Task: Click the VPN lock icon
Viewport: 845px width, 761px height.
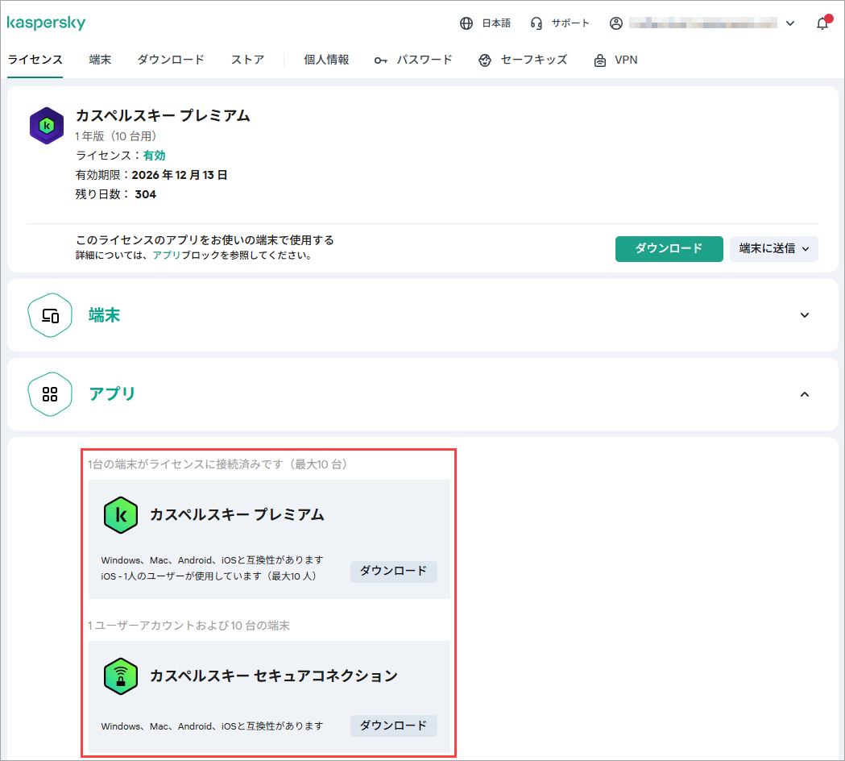Action: tap(600, 60)
